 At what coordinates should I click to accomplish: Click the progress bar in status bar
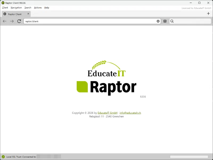(x=189, y=157)
